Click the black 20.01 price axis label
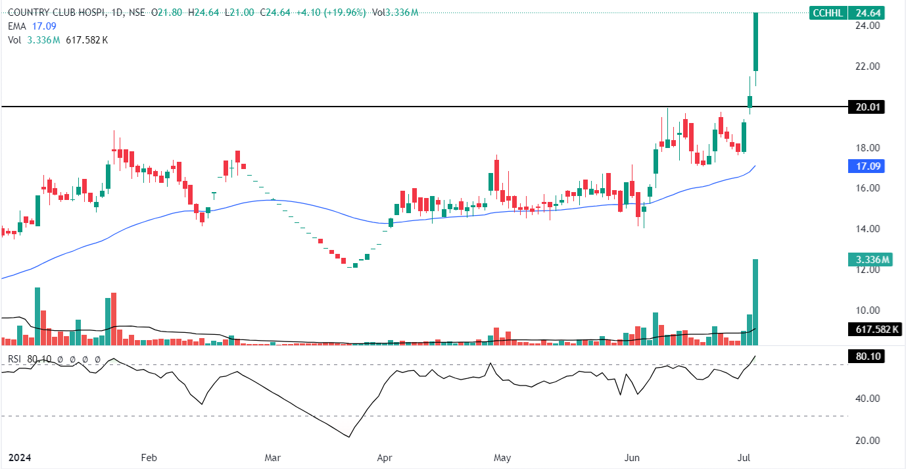 click(x=866, y=107)
